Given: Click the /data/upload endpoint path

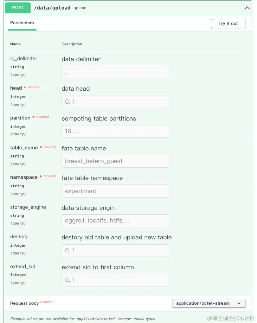Looking at the screenshot, I should pos(52,8).
